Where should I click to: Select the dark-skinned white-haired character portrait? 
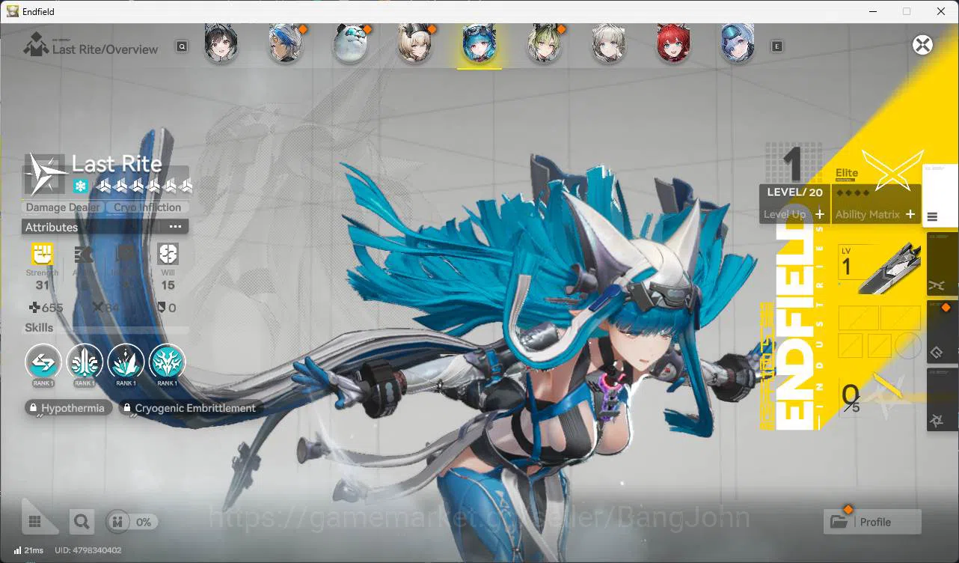285,43
